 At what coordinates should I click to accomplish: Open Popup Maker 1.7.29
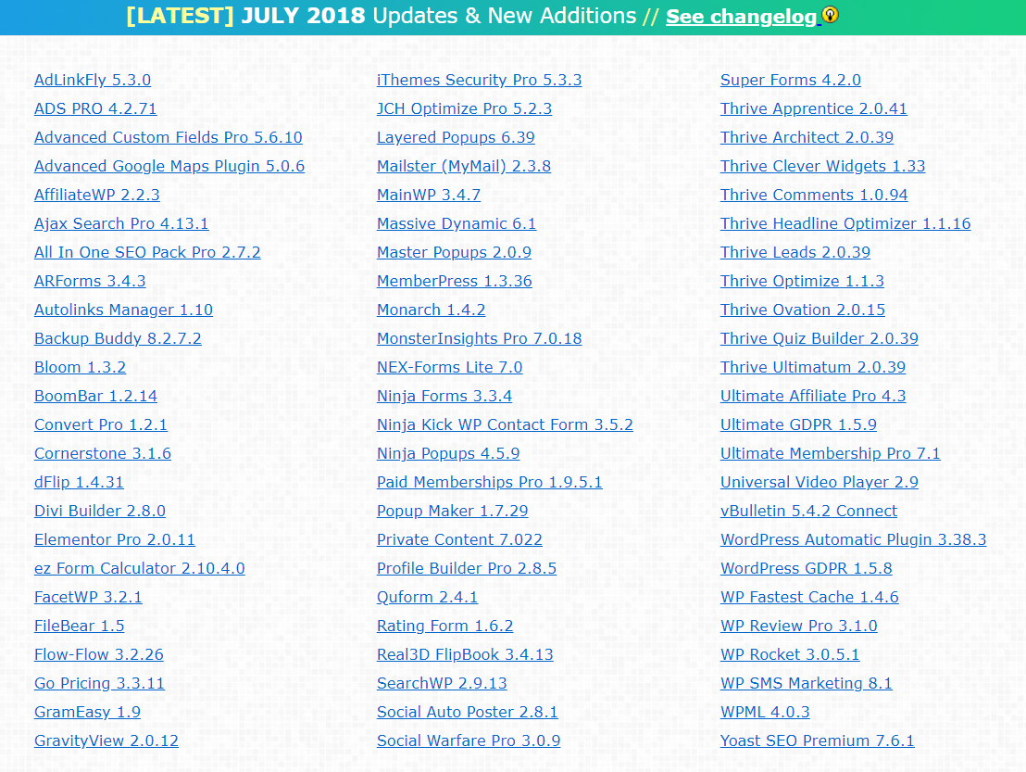click(452, 512)
